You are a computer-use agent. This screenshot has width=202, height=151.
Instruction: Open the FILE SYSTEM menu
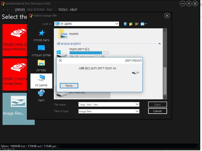click(36, 10)
